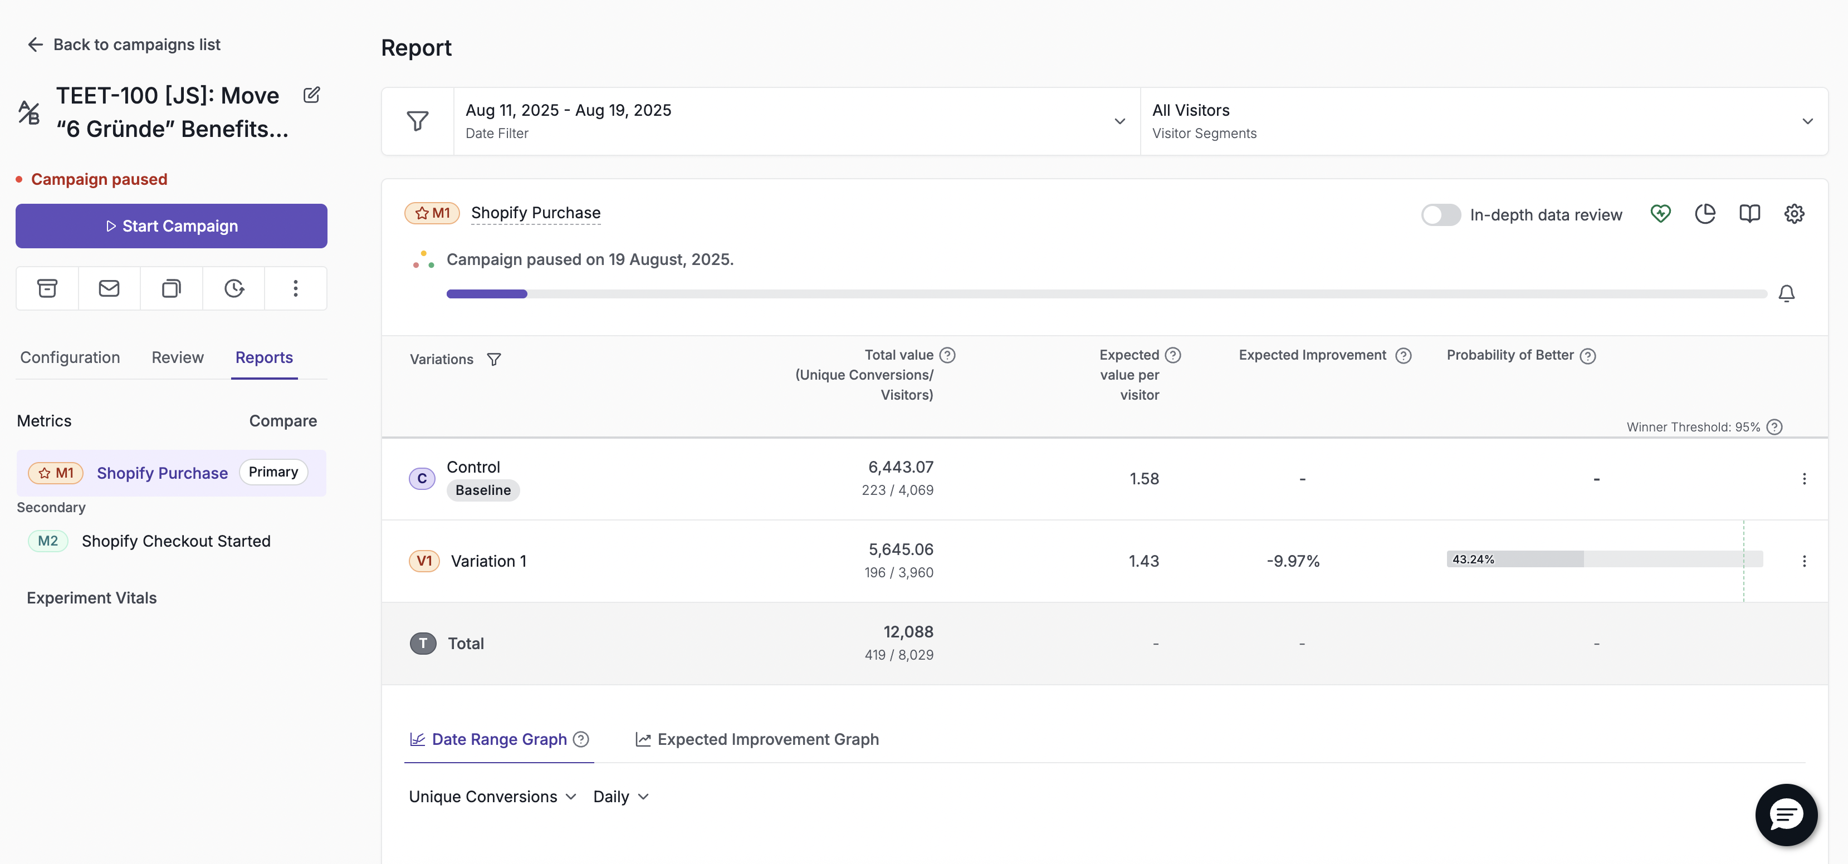Image resolution: width=1848 pixels, height=864 pixels.
Task: Click the notification bell icon
Action: [1786, 293]
